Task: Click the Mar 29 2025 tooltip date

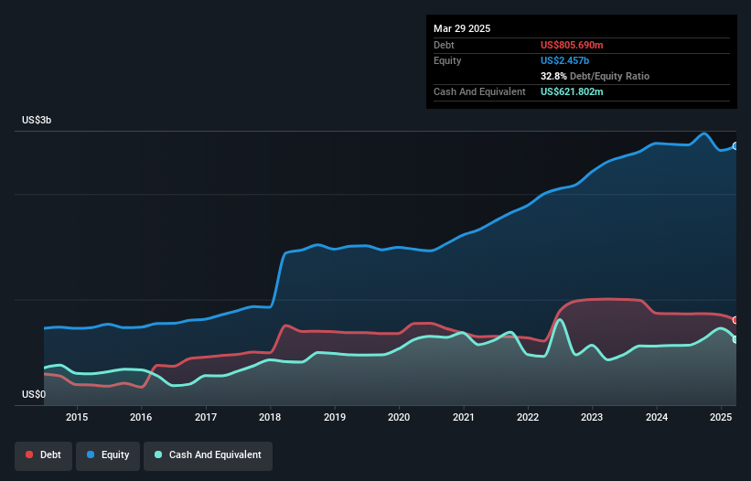Action: [462, 28]
